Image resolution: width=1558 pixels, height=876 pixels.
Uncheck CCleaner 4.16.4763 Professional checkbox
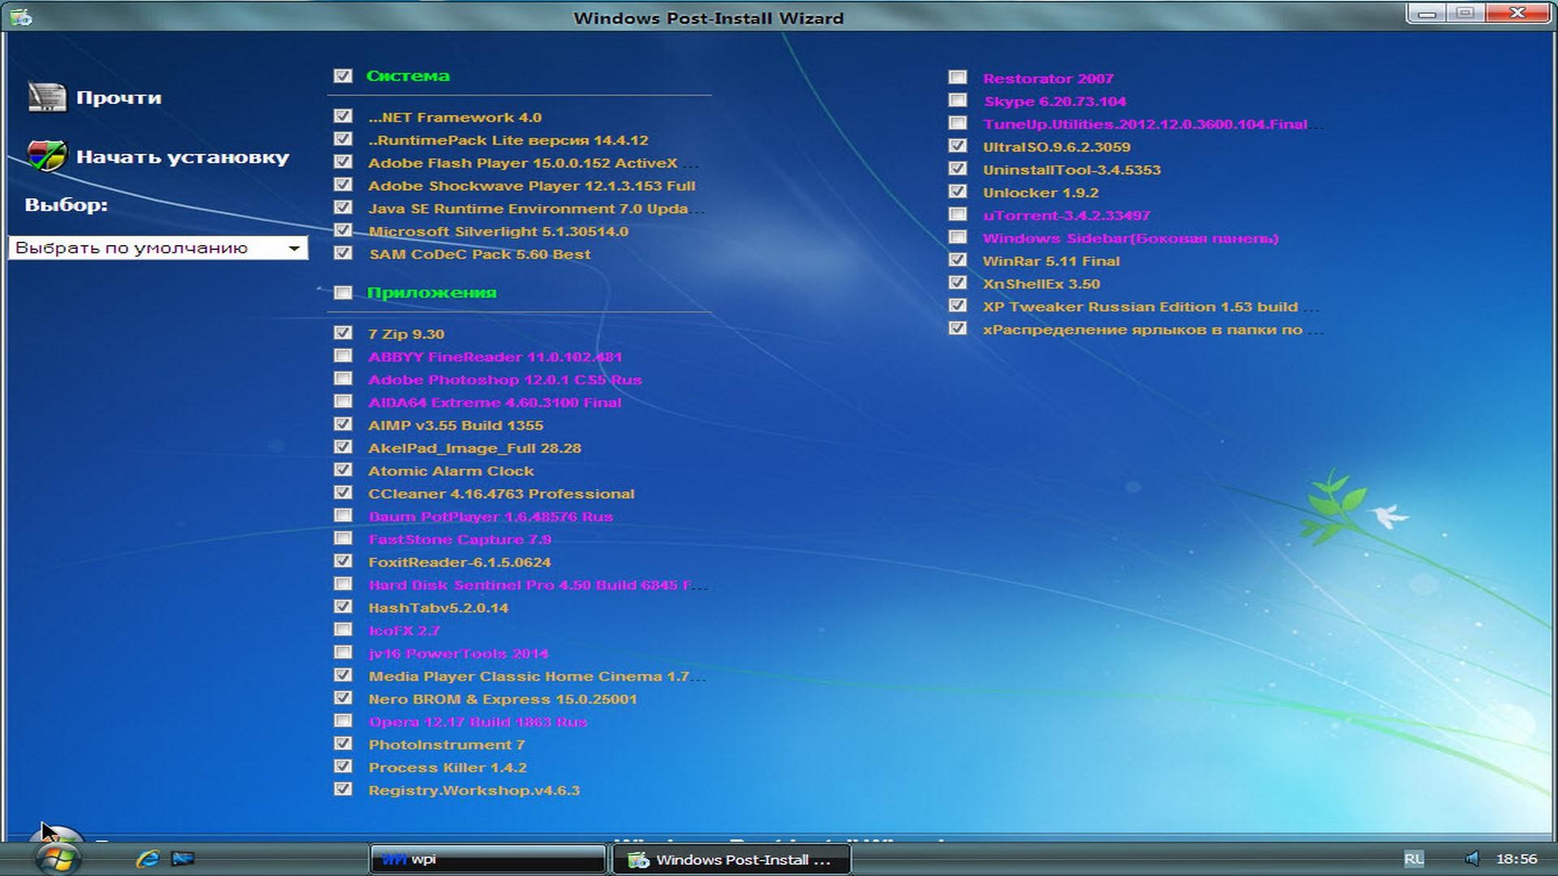[343, 493]
